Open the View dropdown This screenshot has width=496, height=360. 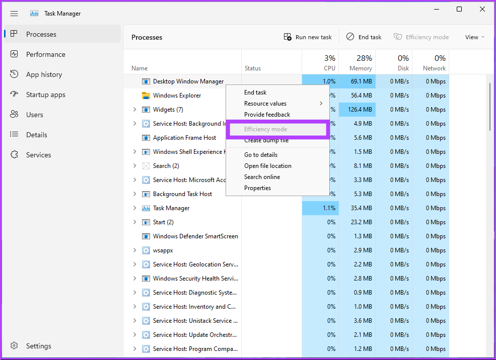click(x=473, y=37)
